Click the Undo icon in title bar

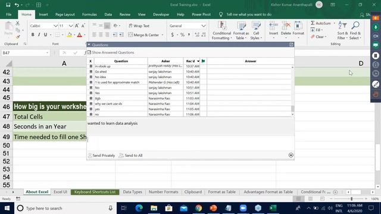pyautogui.click(x=17, y=5)
